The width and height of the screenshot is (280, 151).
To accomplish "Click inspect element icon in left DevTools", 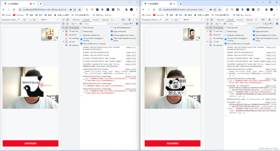I will (63, 20).
